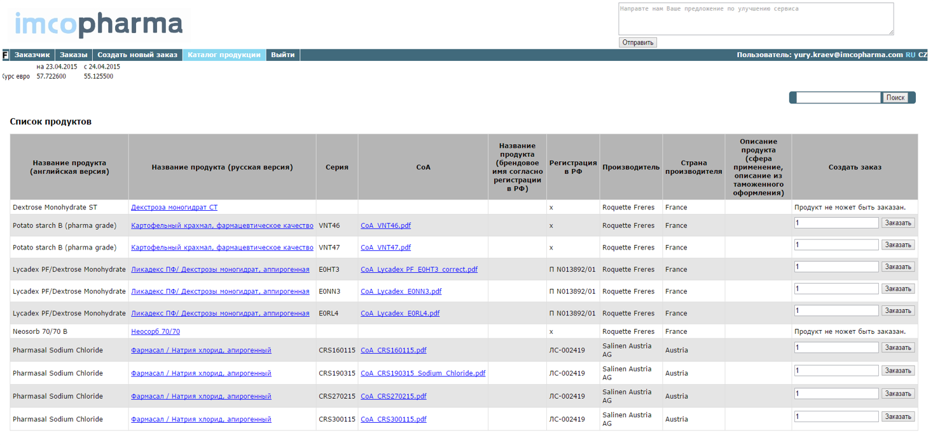This screenshot has width=933, height=445.
Task: Open the Заказы menu item
Action: (x=73, y=55)
